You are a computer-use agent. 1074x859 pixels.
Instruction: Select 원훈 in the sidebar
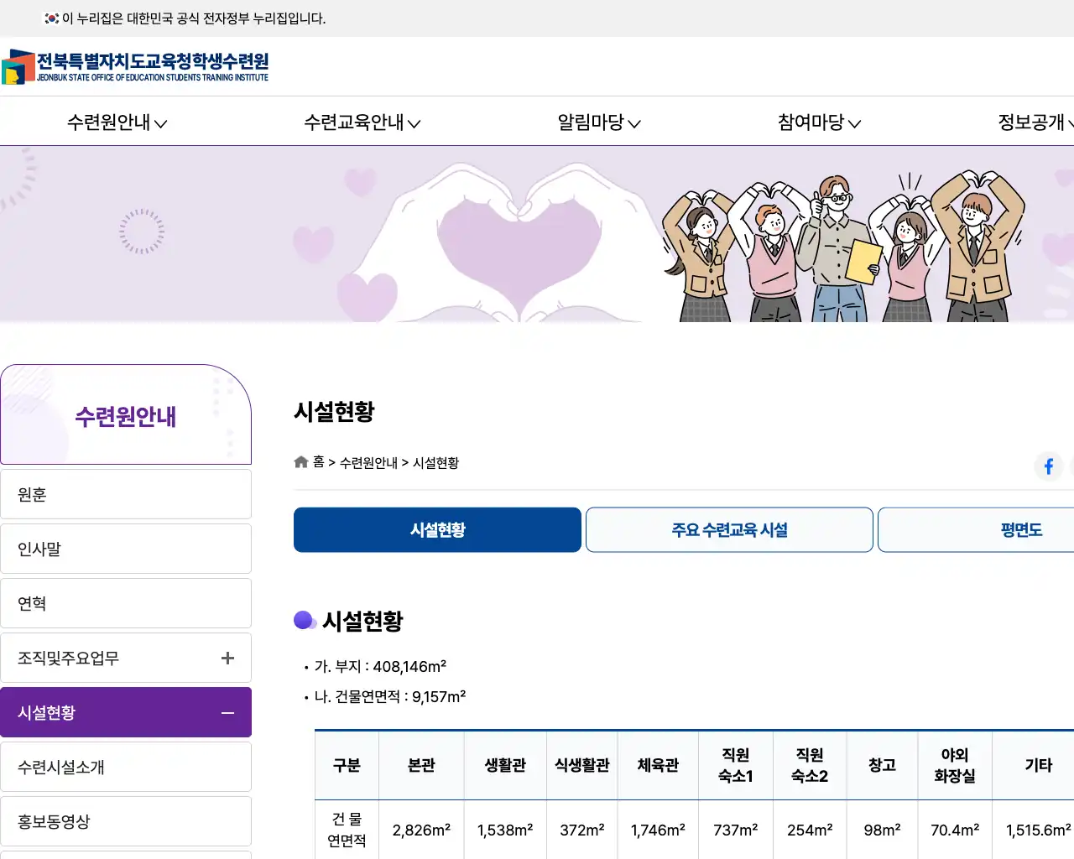(126, 493)
